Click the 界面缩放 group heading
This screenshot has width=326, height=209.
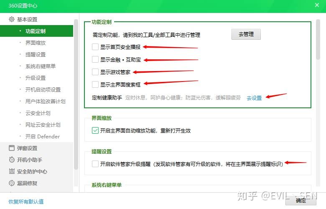click(x=102, y=118)
